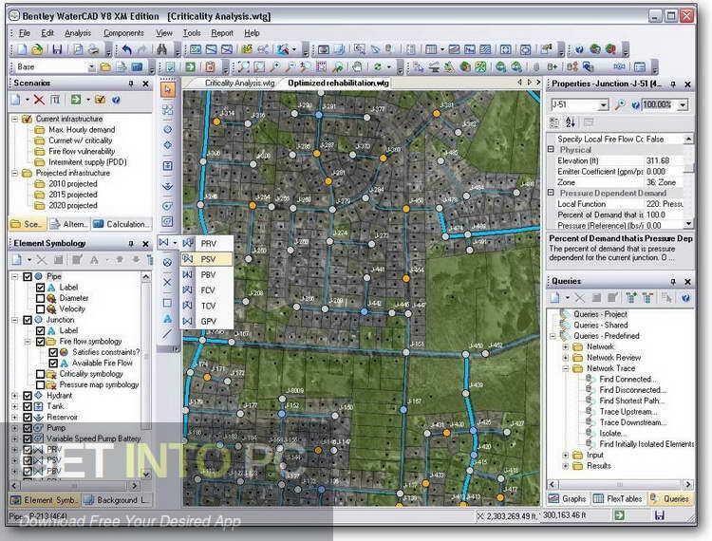Click the Save icon in main toolbar
The image size is (712, 541).
click(57, 49)
